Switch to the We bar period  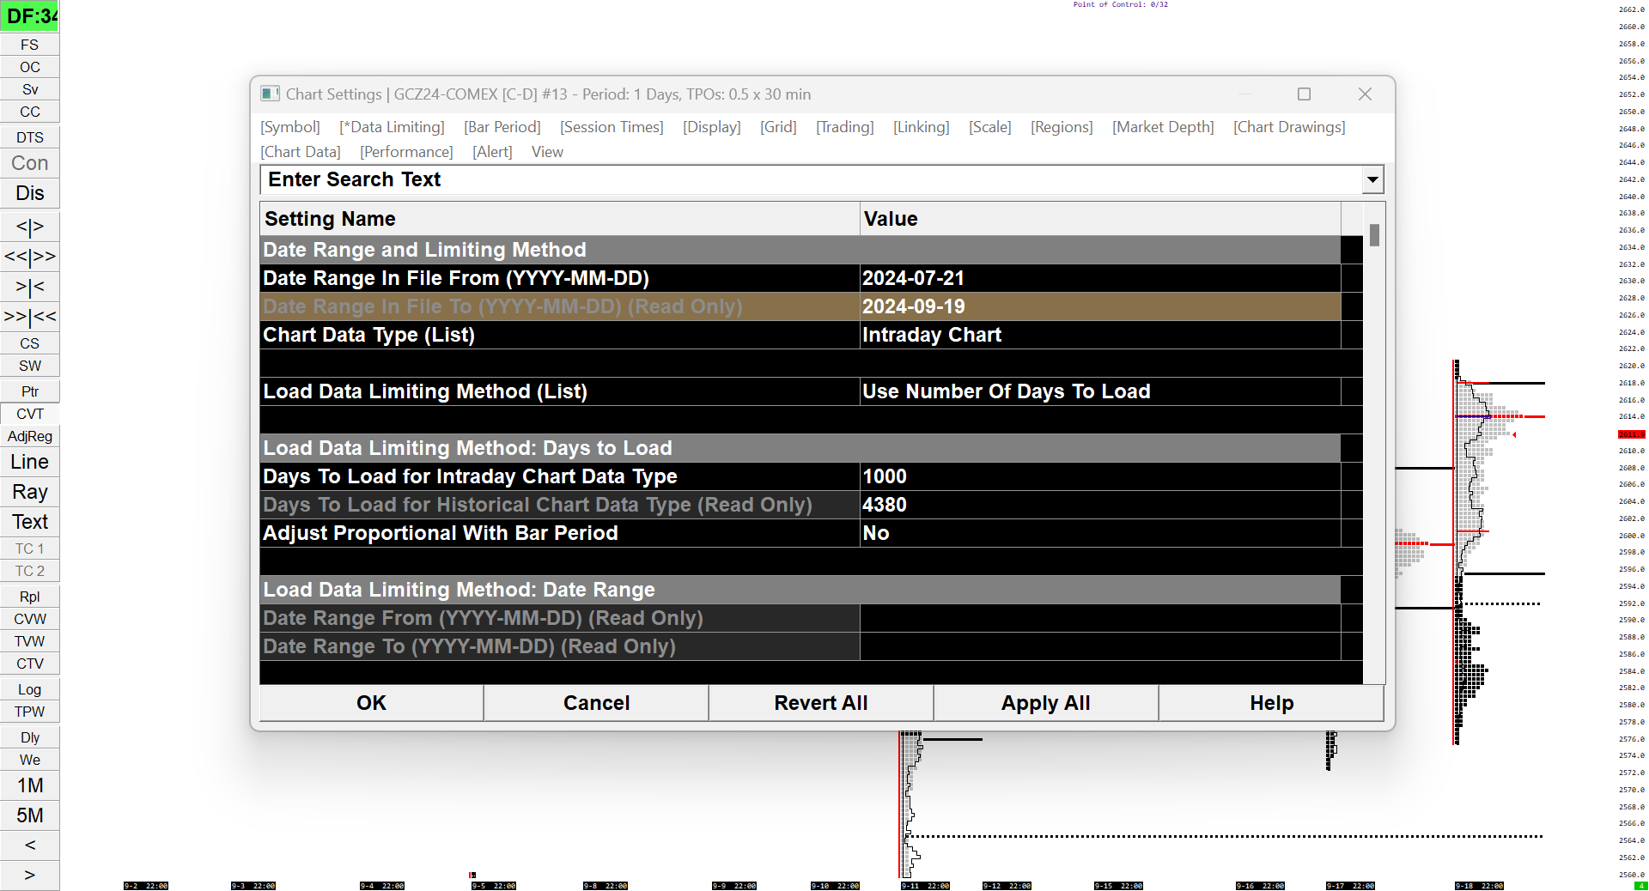29,760
